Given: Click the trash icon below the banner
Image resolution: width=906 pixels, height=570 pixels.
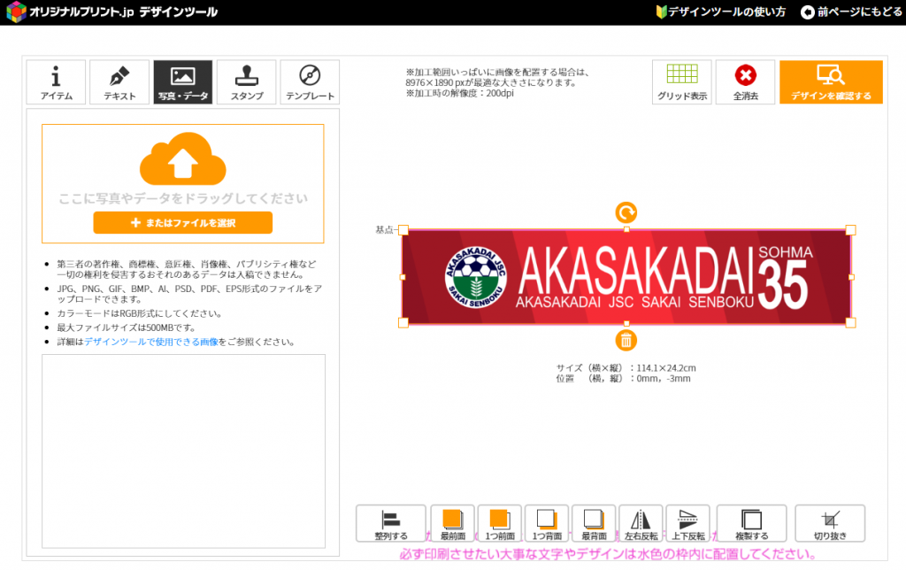Looking at the screenshot, I should click(626, 341).
